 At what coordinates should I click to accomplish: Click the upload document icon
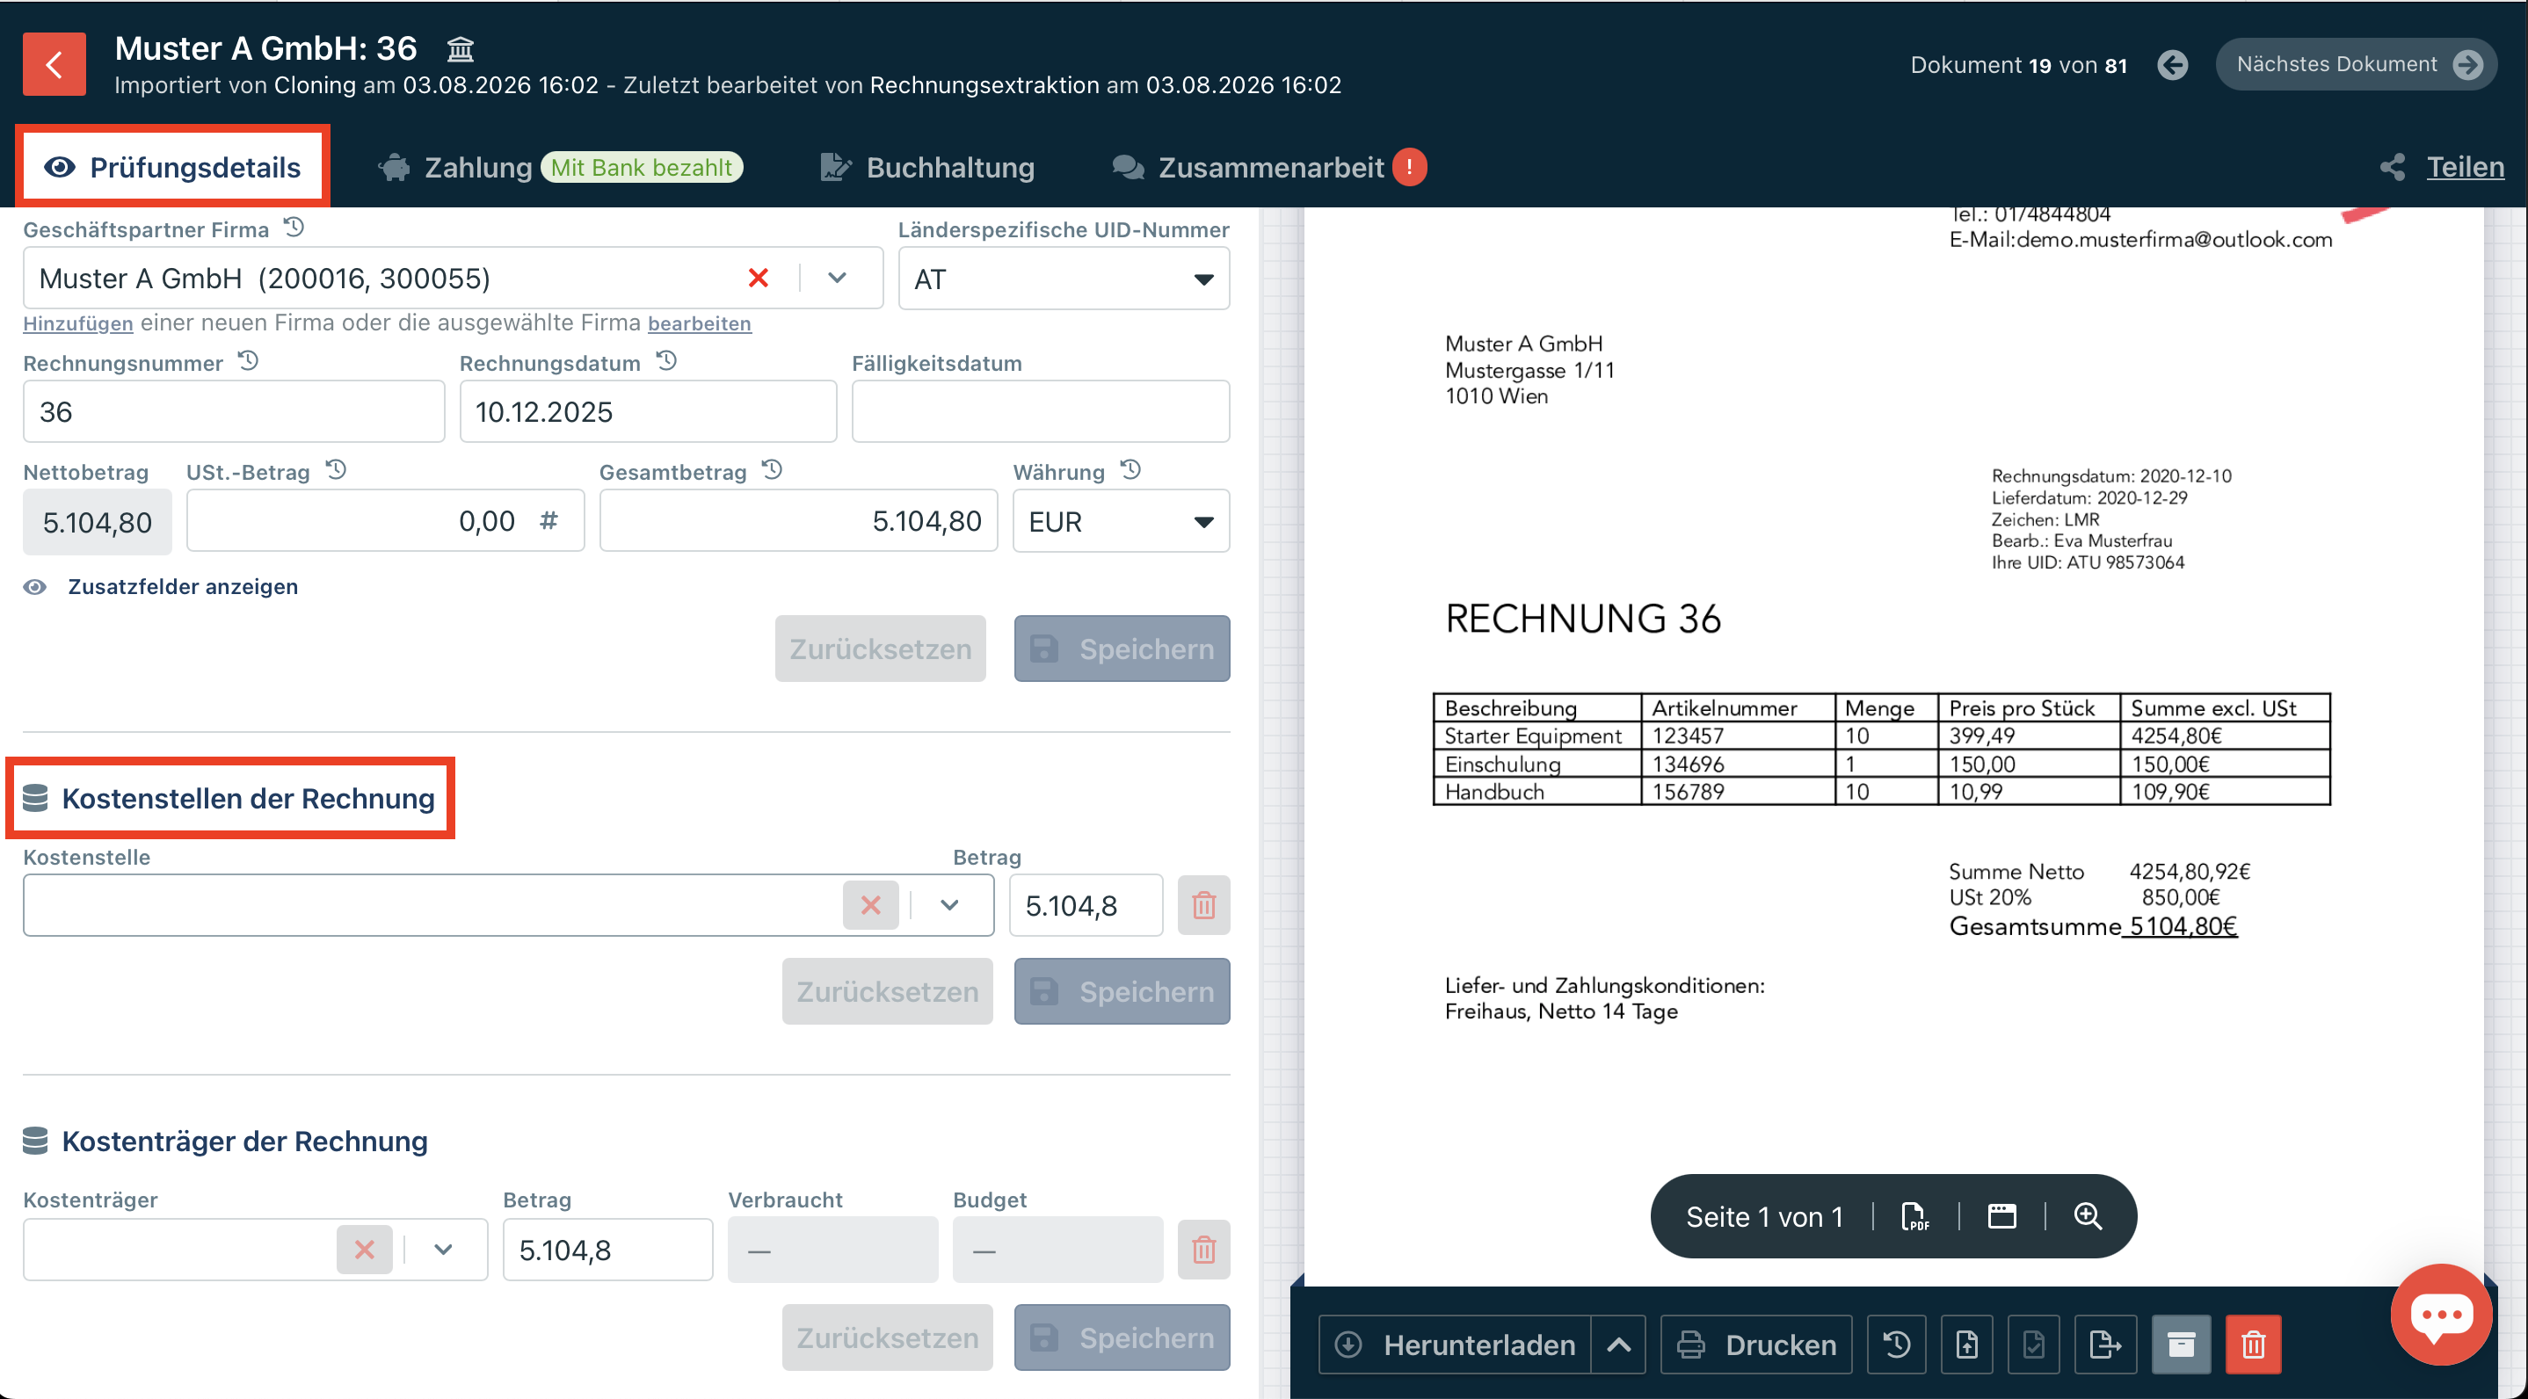click(x=1966, y=1344)
